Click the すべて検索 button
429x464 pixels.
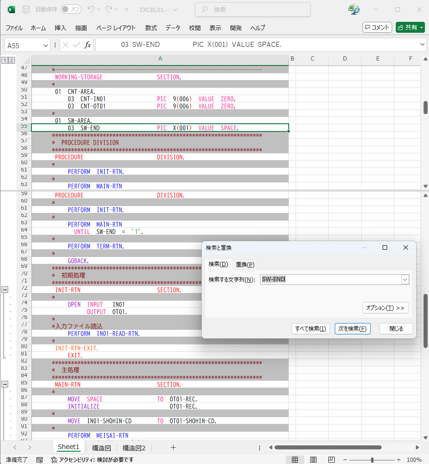pyautogui.click(x=311, y=329)
